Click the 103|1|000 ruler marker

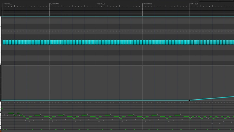(147, 4)
